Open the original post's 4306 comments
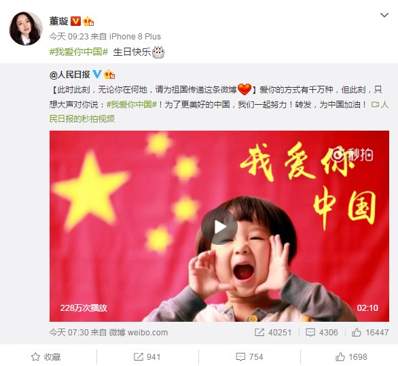This screenshot has height=366, width=398. [x=322, y=333]
